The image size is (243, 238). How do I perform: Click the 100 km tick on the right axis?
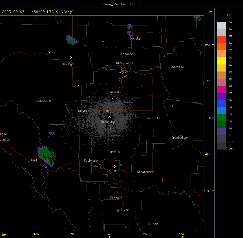tap(207, 45)
